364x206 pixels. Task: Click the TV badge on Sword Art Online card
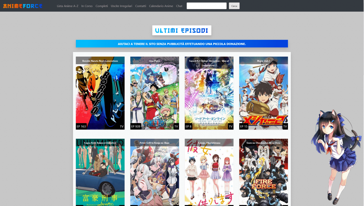click(x=231, y=126)
